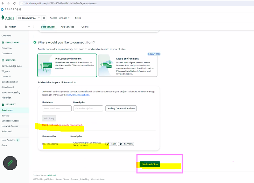Select Cloud Environment card
The image size is (254, 183).
(x=128, y=65)
